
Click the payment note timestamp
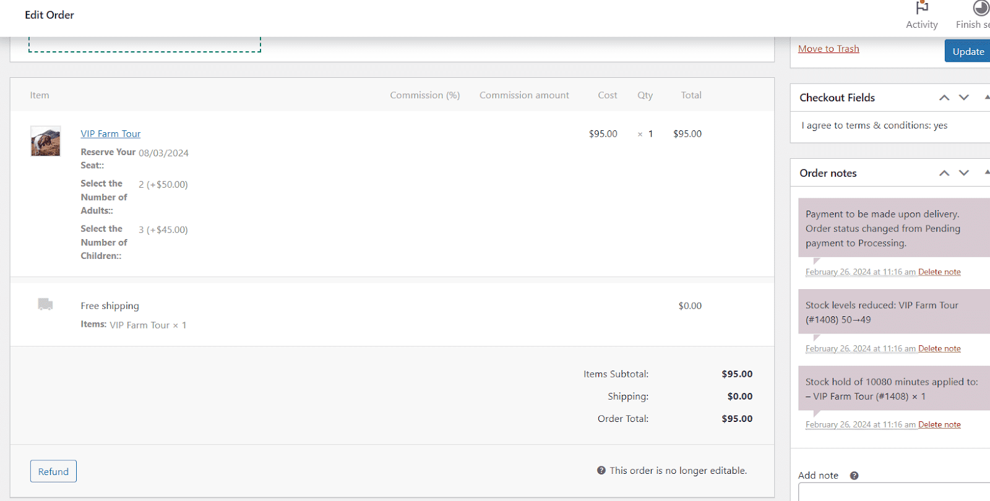(x=861, y=272)
